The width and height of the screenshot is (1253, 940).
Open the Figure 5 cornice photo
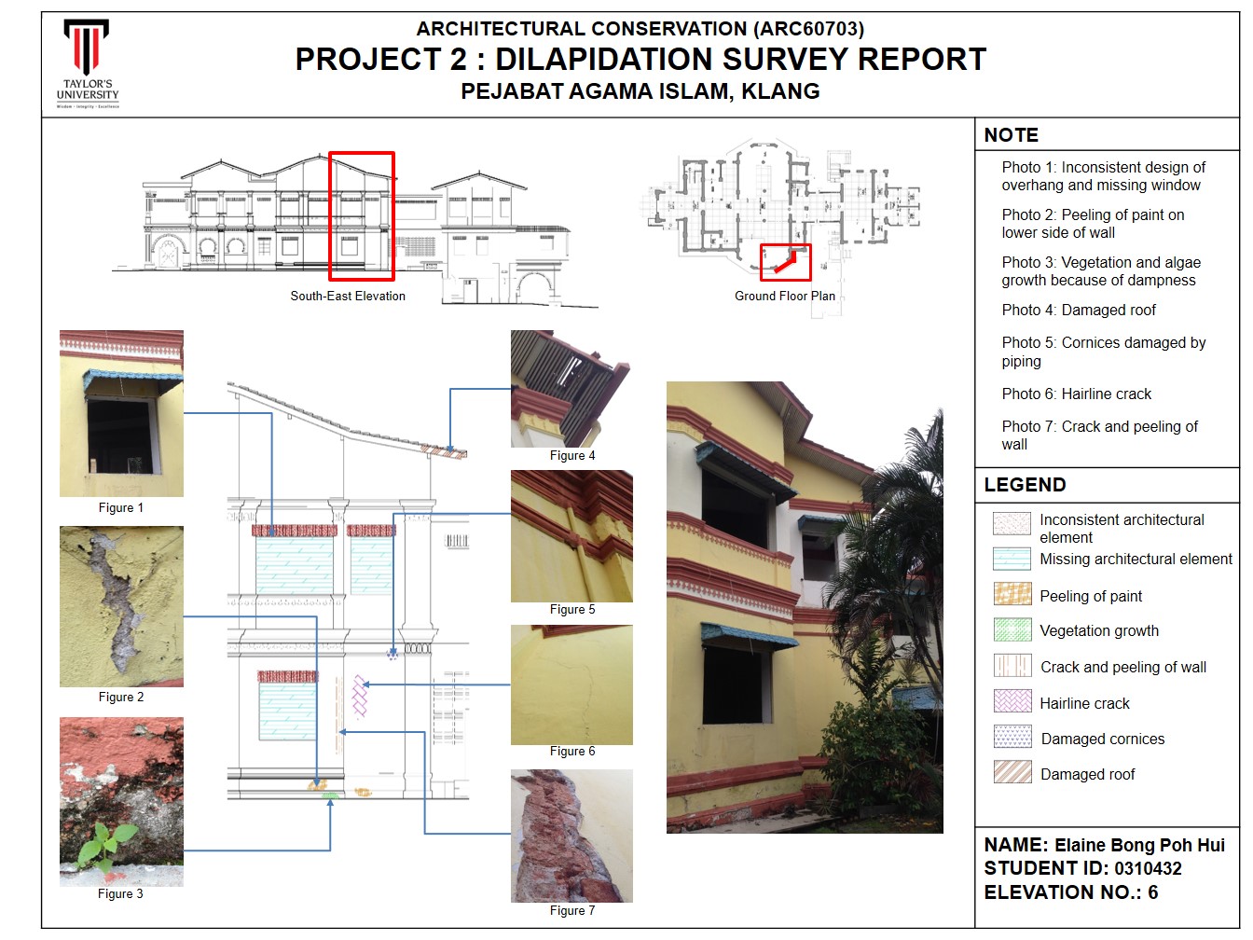point(571,536)
